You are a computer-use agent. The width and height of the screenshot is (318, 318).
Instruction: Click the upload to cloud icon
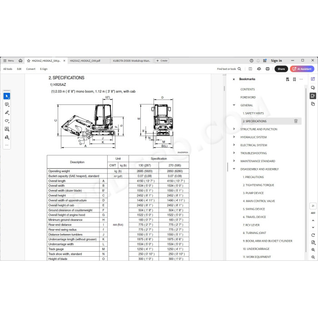[x=259, y=69]
